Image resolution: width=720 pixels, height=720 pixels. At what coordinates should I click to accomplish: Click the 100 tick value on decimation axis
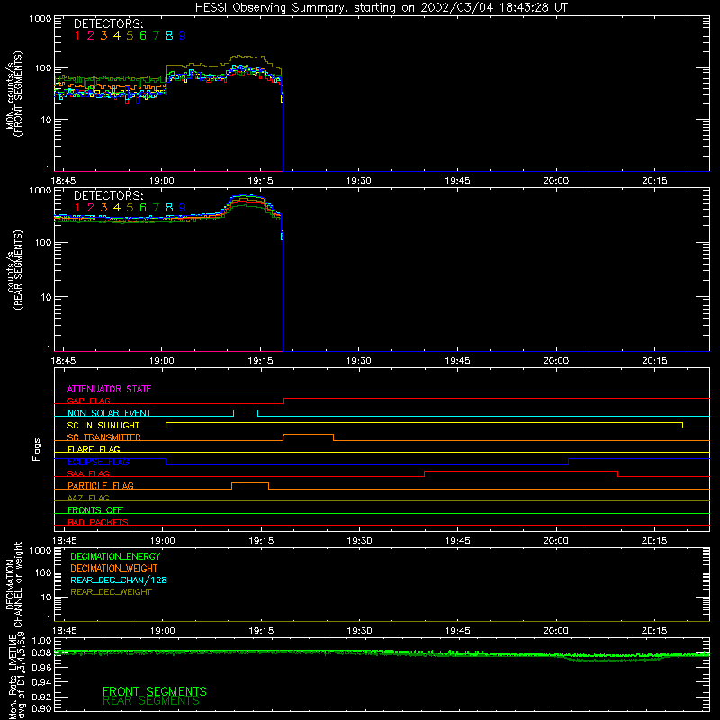tap(42, 572)
